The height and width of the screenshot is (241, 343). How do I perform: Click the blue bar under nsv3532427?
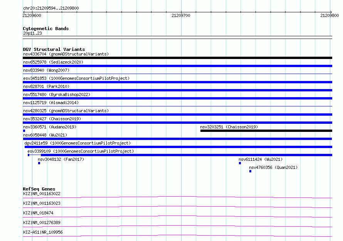tap(177, 123)
